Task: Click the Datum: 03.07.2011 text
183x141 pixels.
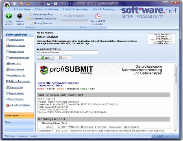Action: pos(50,85)
